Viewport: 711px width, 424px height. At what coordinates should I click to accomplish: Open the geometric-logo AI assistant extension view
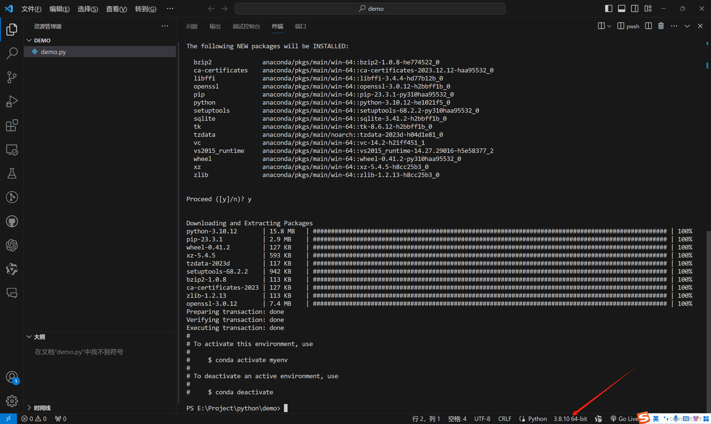click(x=12, y=269)
